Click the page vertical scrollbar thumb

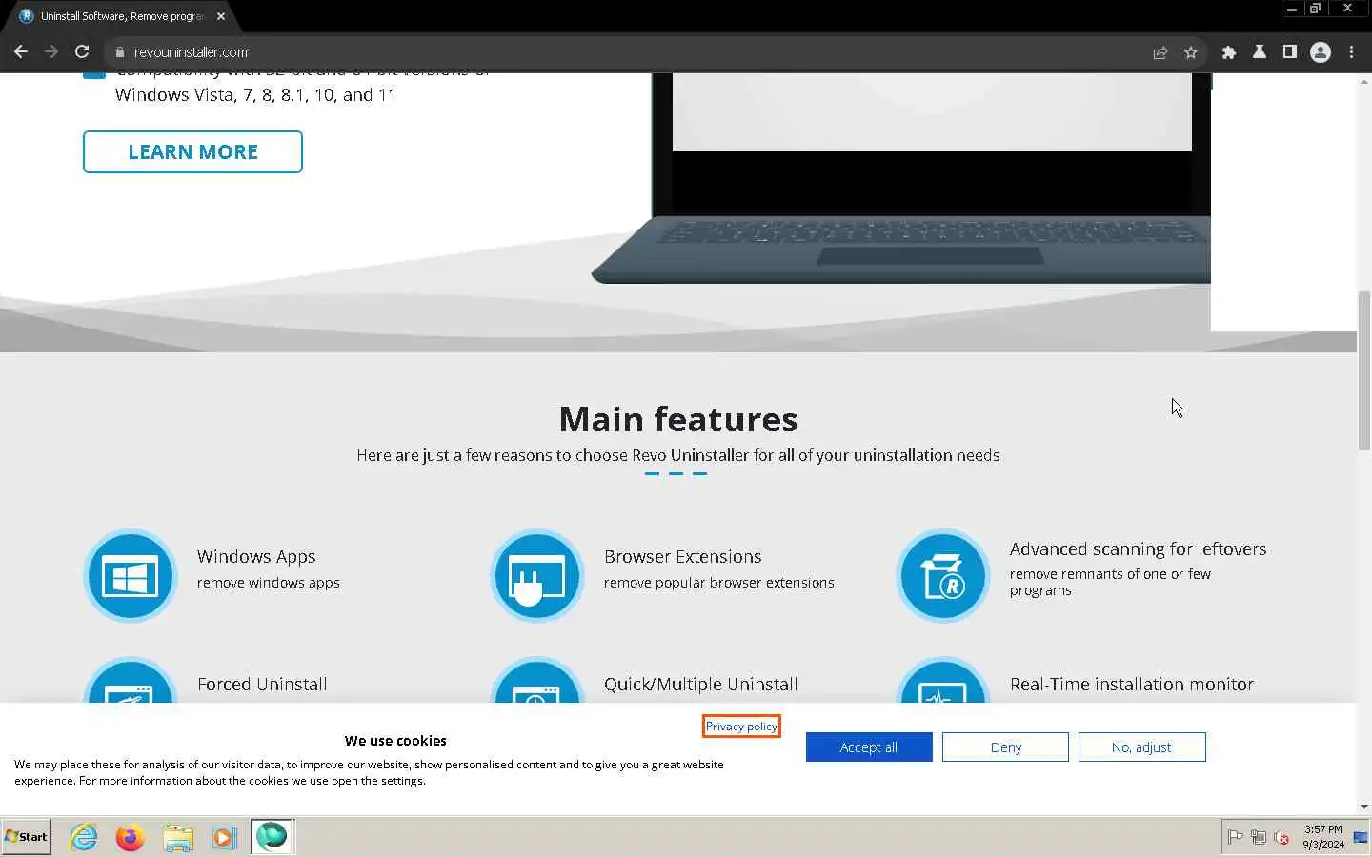(x=1364, y=370)
